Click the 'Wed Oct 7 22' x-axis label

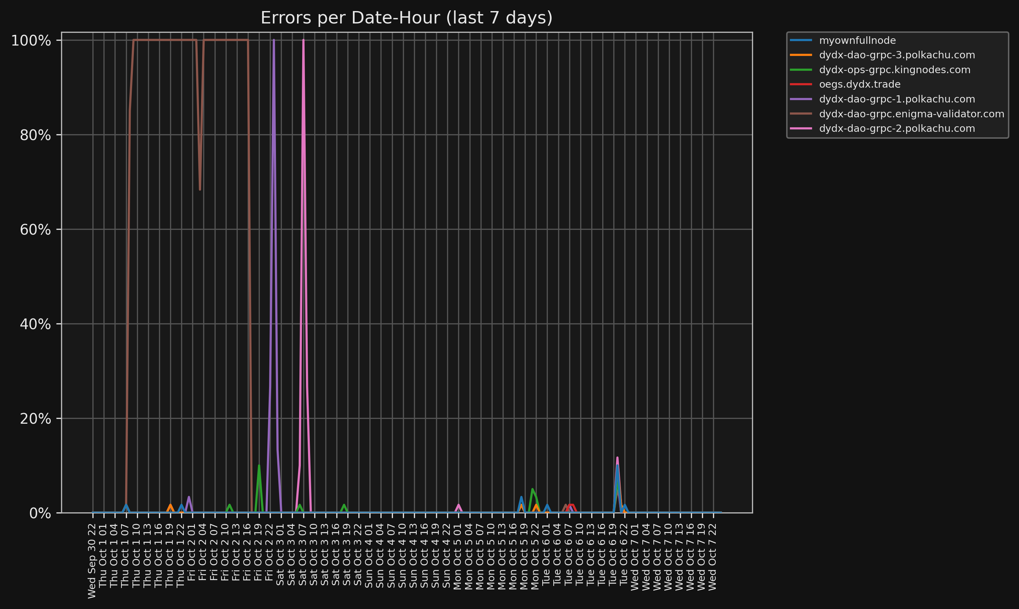713,557
